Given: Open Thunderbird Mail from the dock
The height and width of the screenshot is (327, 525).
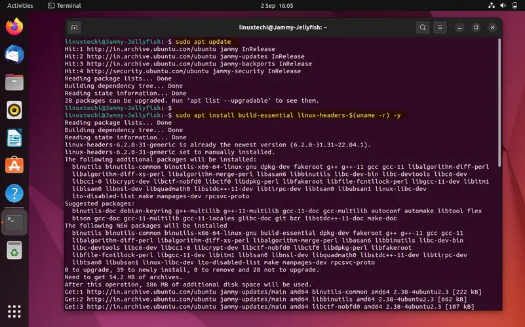Looking at the screenshot, I should (14, 55).
